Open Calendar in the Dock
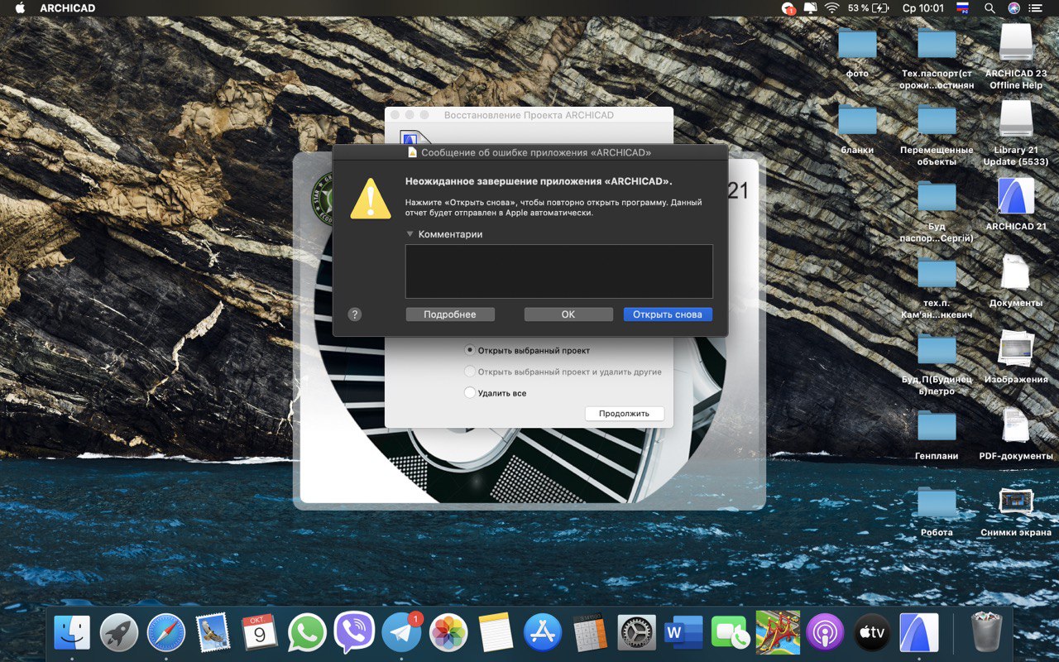The width and height of the screenshot is (1059, 662). click(260, 633)
